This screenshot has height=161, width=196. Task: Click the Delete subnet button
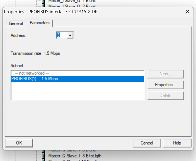pyautogui.click(x=165, y=96)
